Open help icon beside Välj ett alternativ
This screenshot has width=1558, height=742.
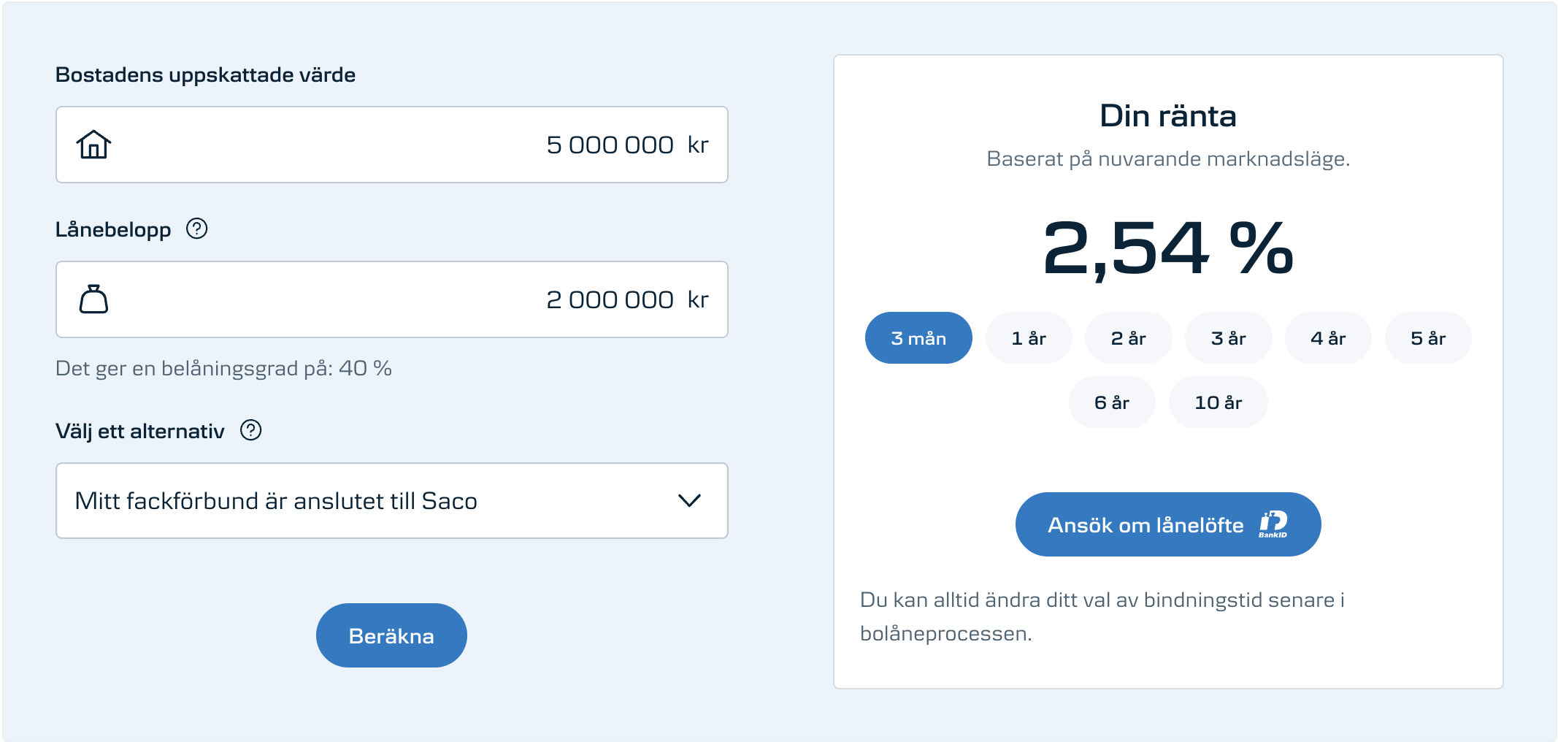point(250,430)
